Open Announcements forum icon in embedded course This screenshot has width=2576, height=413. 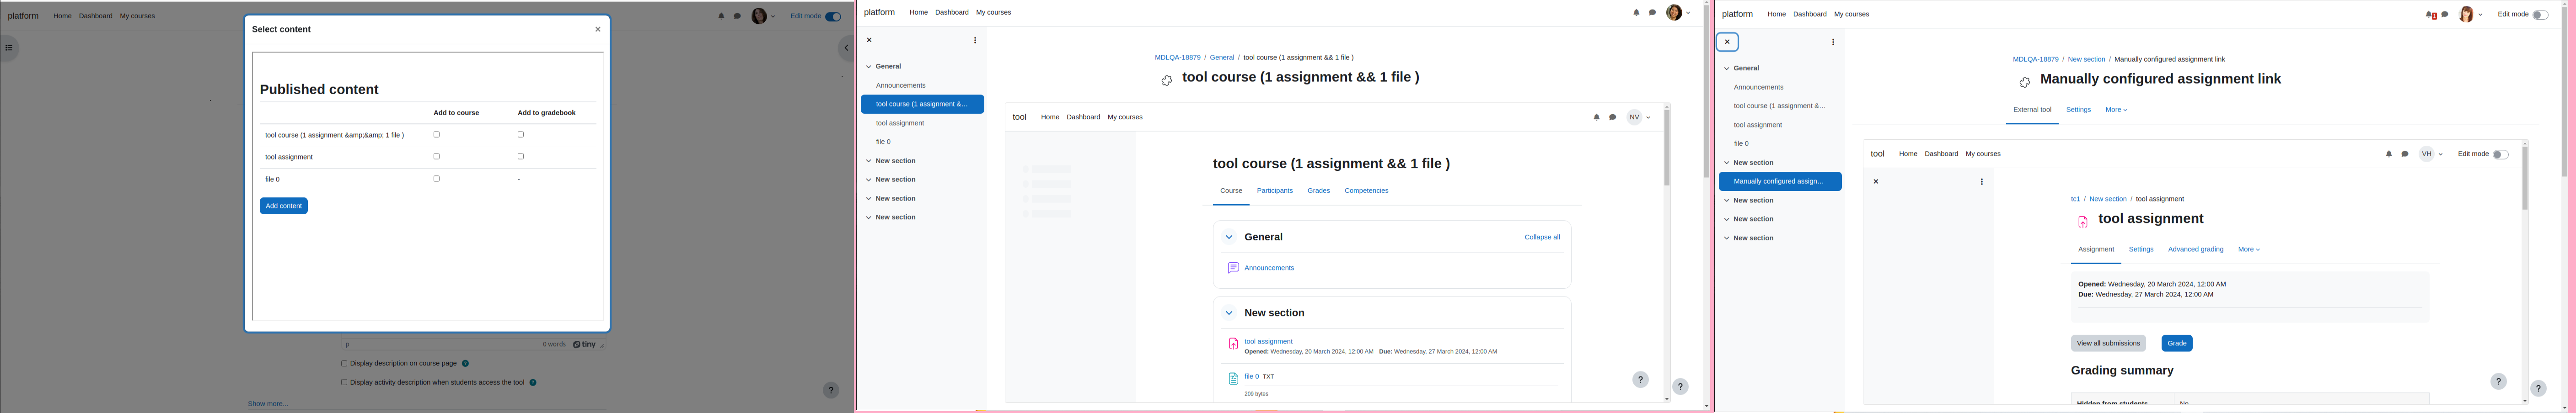click(1233, 268)
